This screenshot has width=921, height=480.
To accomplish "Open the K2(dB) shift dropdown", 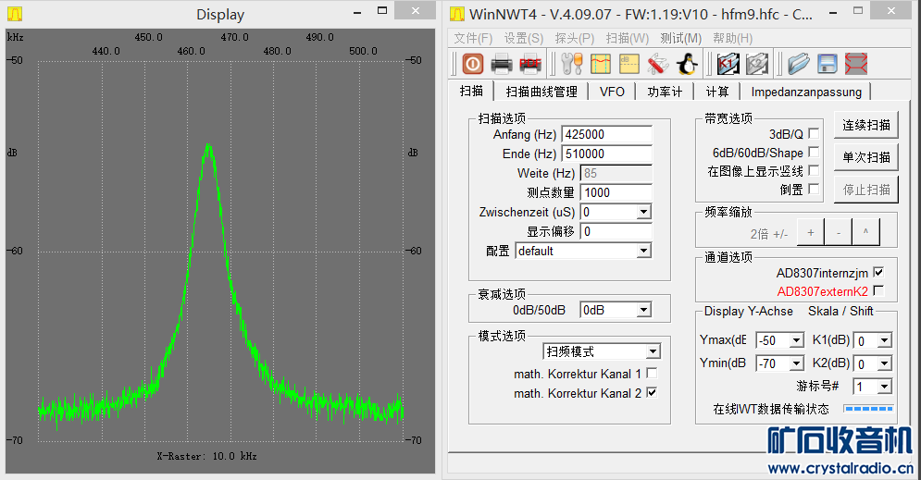I will (x=885, y=363).
